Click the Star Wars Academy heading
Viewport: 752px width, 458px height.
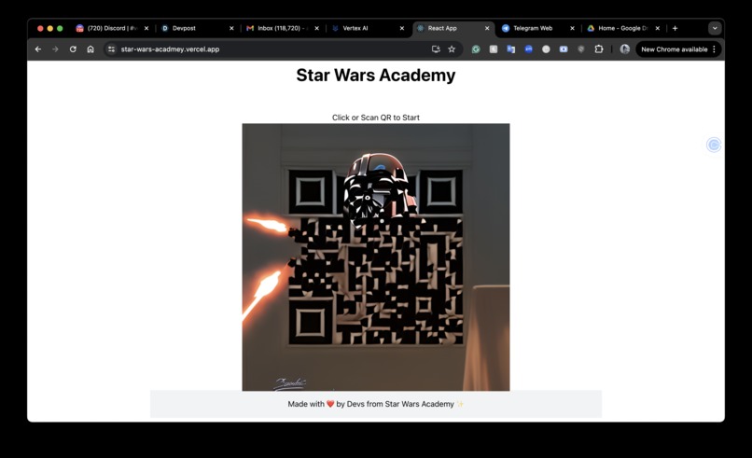click(375, 76)
